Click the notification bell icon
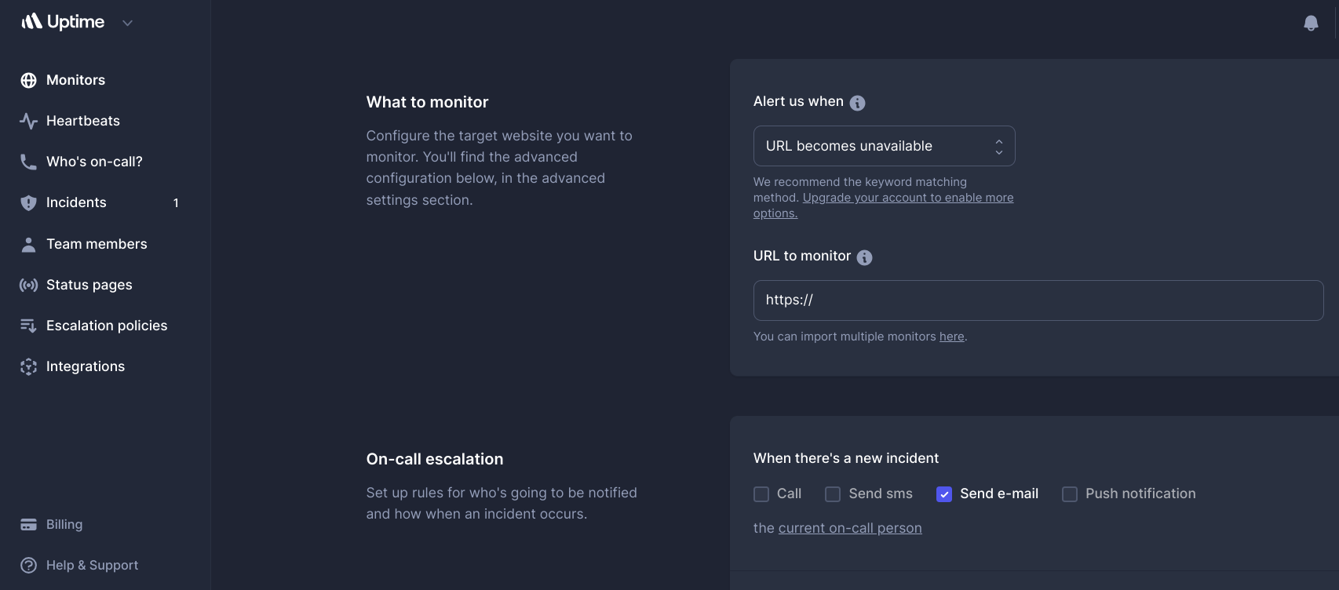1339x590 pixels. pyautogui.click(x=1311, y=24)
